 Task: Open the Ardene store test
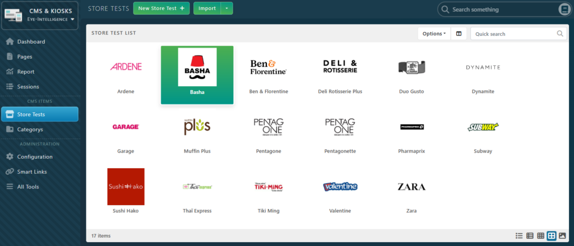(126, 75)
